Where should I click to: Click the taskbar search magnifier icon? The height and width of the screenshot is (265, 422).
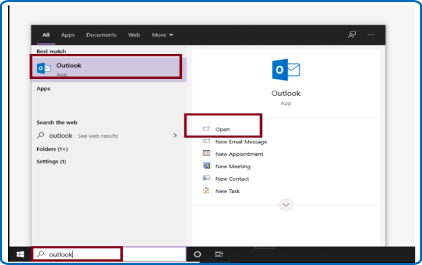pyautogui.click(x=41, y=254)
